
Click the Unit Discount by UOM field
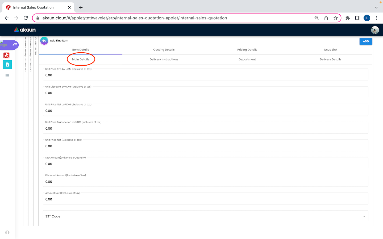point(205,93)
